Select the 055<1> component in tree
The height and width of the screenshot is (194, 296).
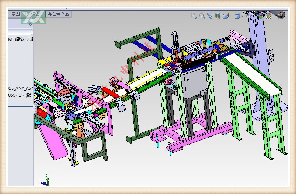pyautogui.click(x=20, y=95)
